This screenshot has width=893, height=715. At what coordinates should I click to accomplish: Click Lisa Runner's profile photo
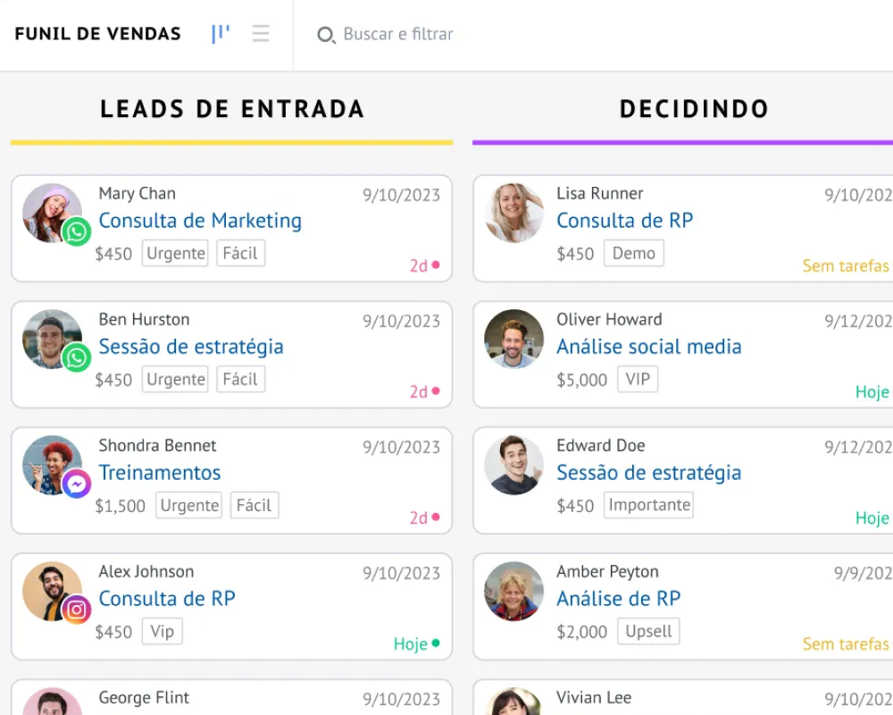tap(514, 213)
